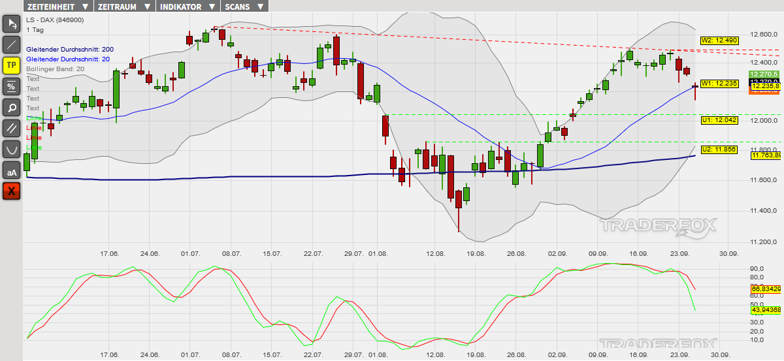This screenshot has height=361, width=784.
Task: Select the trend line drawing tool
Action: point(12,45)
